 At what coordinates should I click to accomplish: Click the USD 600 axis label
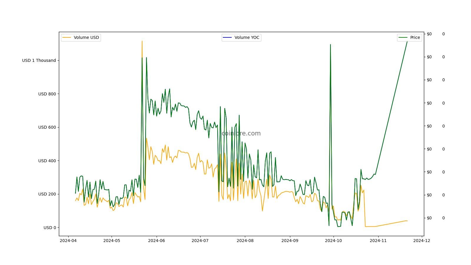tap(47, 127)
